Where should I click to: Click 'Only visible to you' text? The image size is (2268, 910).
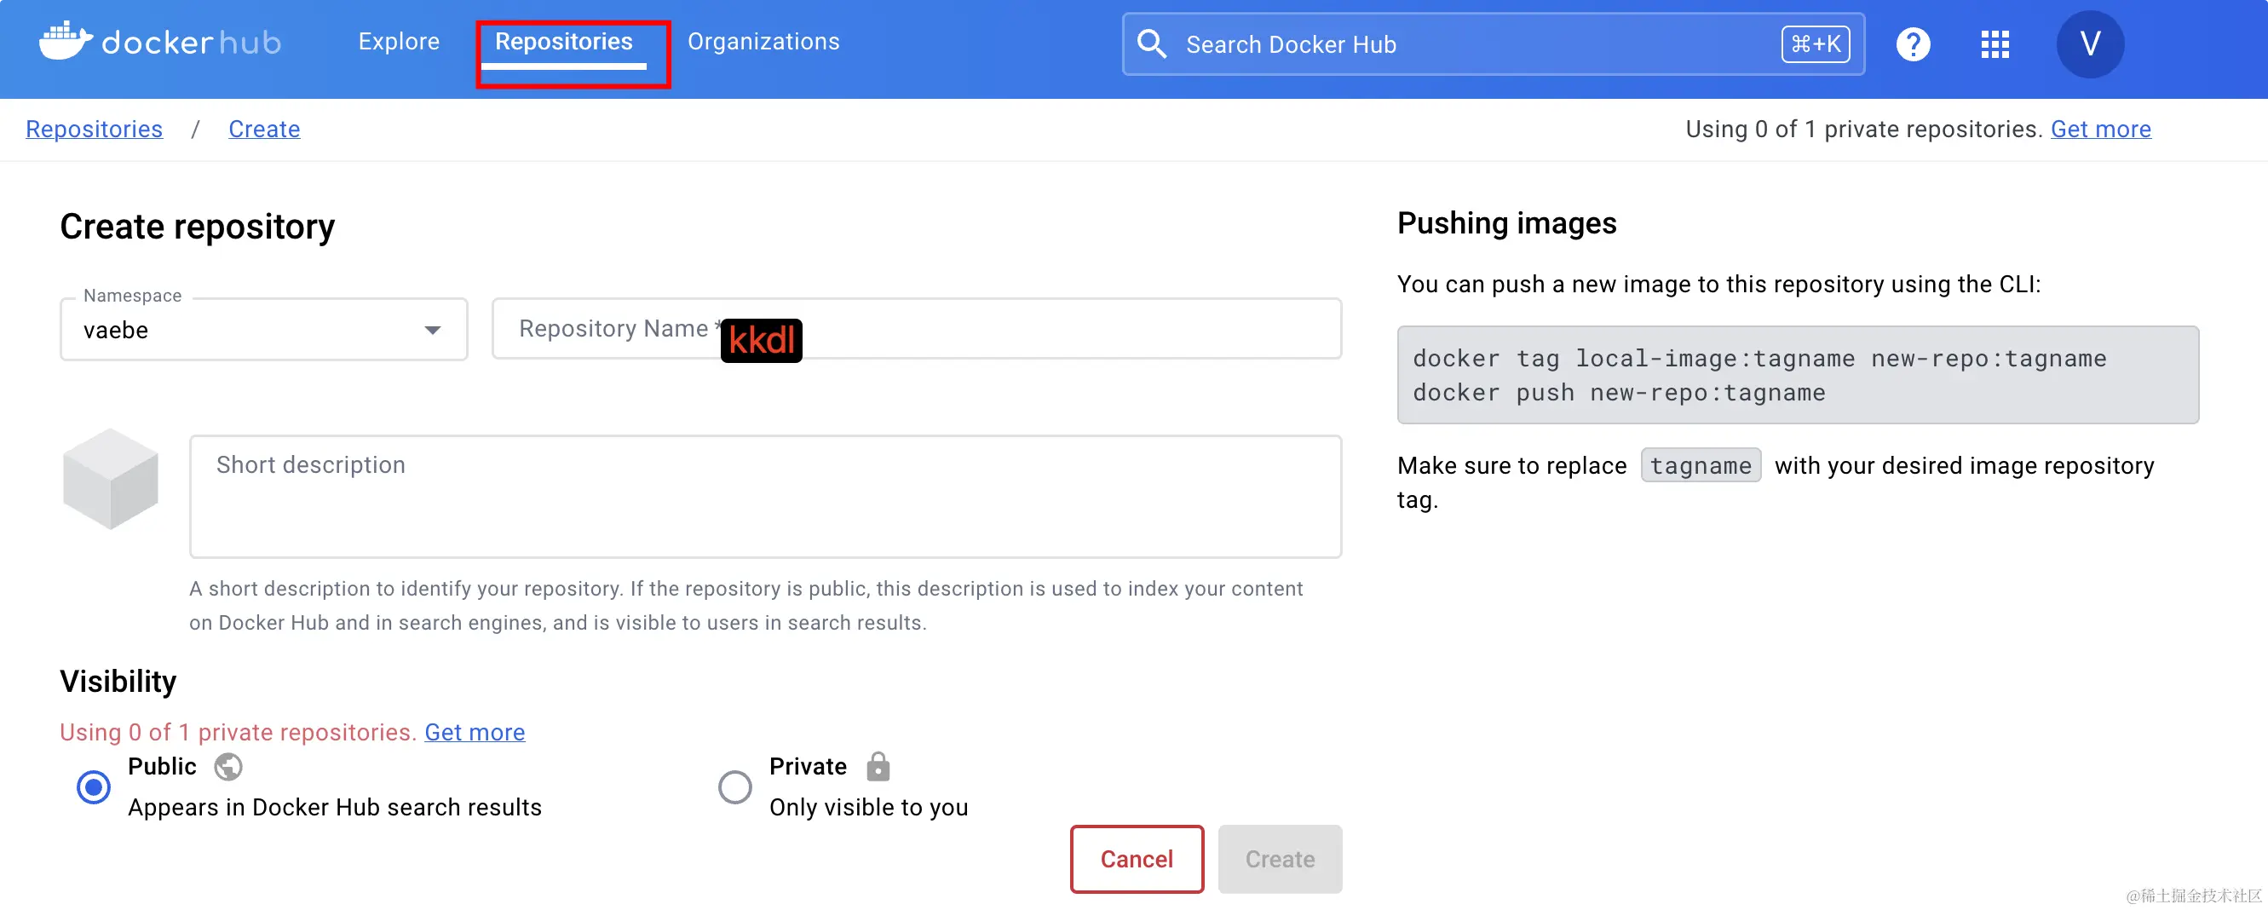868,807
